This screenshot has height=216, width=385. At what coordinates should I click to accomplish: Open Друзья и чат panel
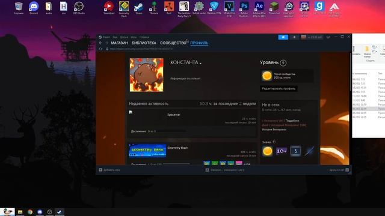point(339,170)
